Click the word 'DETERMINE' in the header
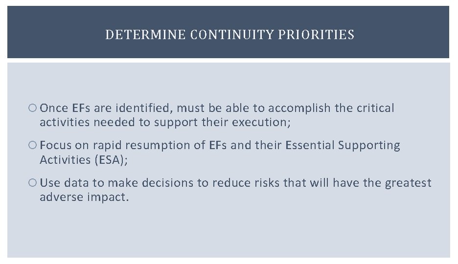This screenshot has height=264, width=458. click(x=145, y=34)
